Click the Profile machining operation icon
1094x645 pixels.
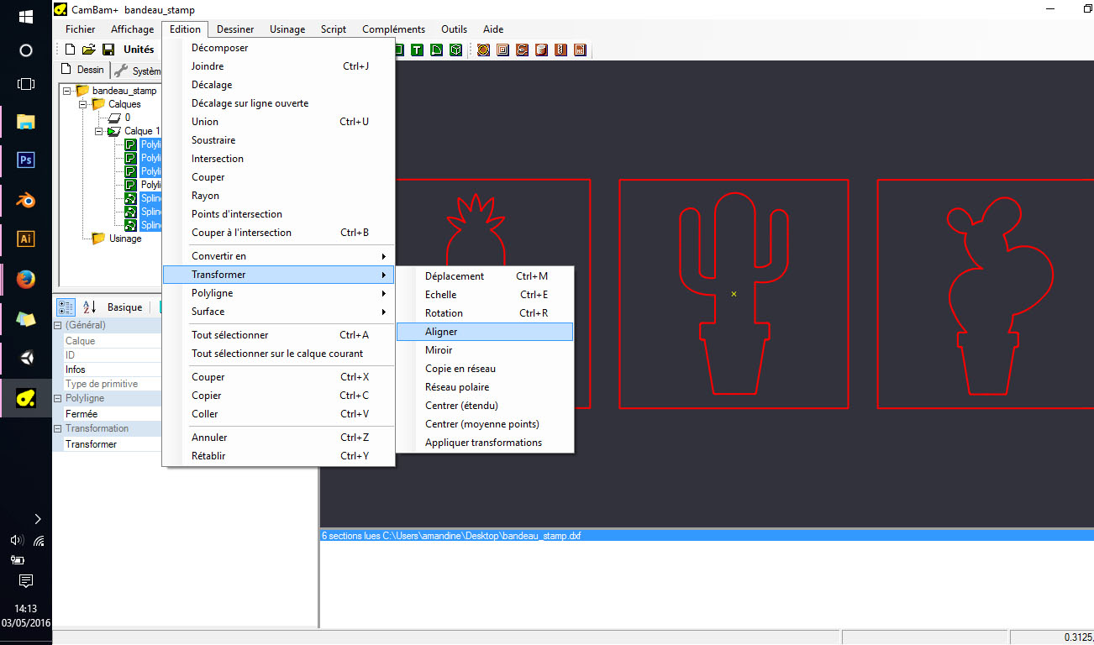click(x=483, y=50)
